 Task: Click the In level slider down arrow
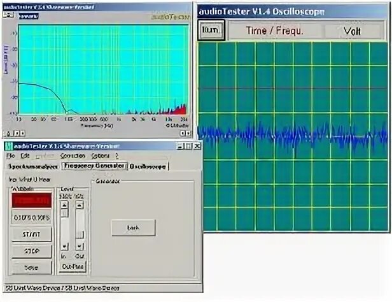[x=64, y=247]
